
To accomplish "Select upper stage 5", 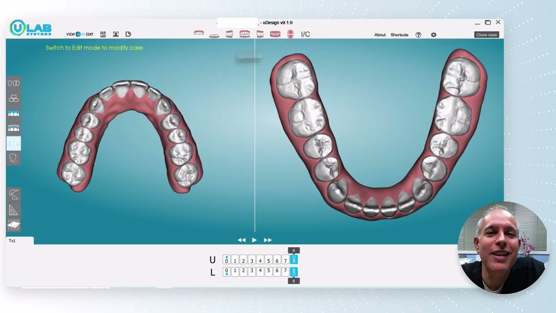I will point(268,260).
